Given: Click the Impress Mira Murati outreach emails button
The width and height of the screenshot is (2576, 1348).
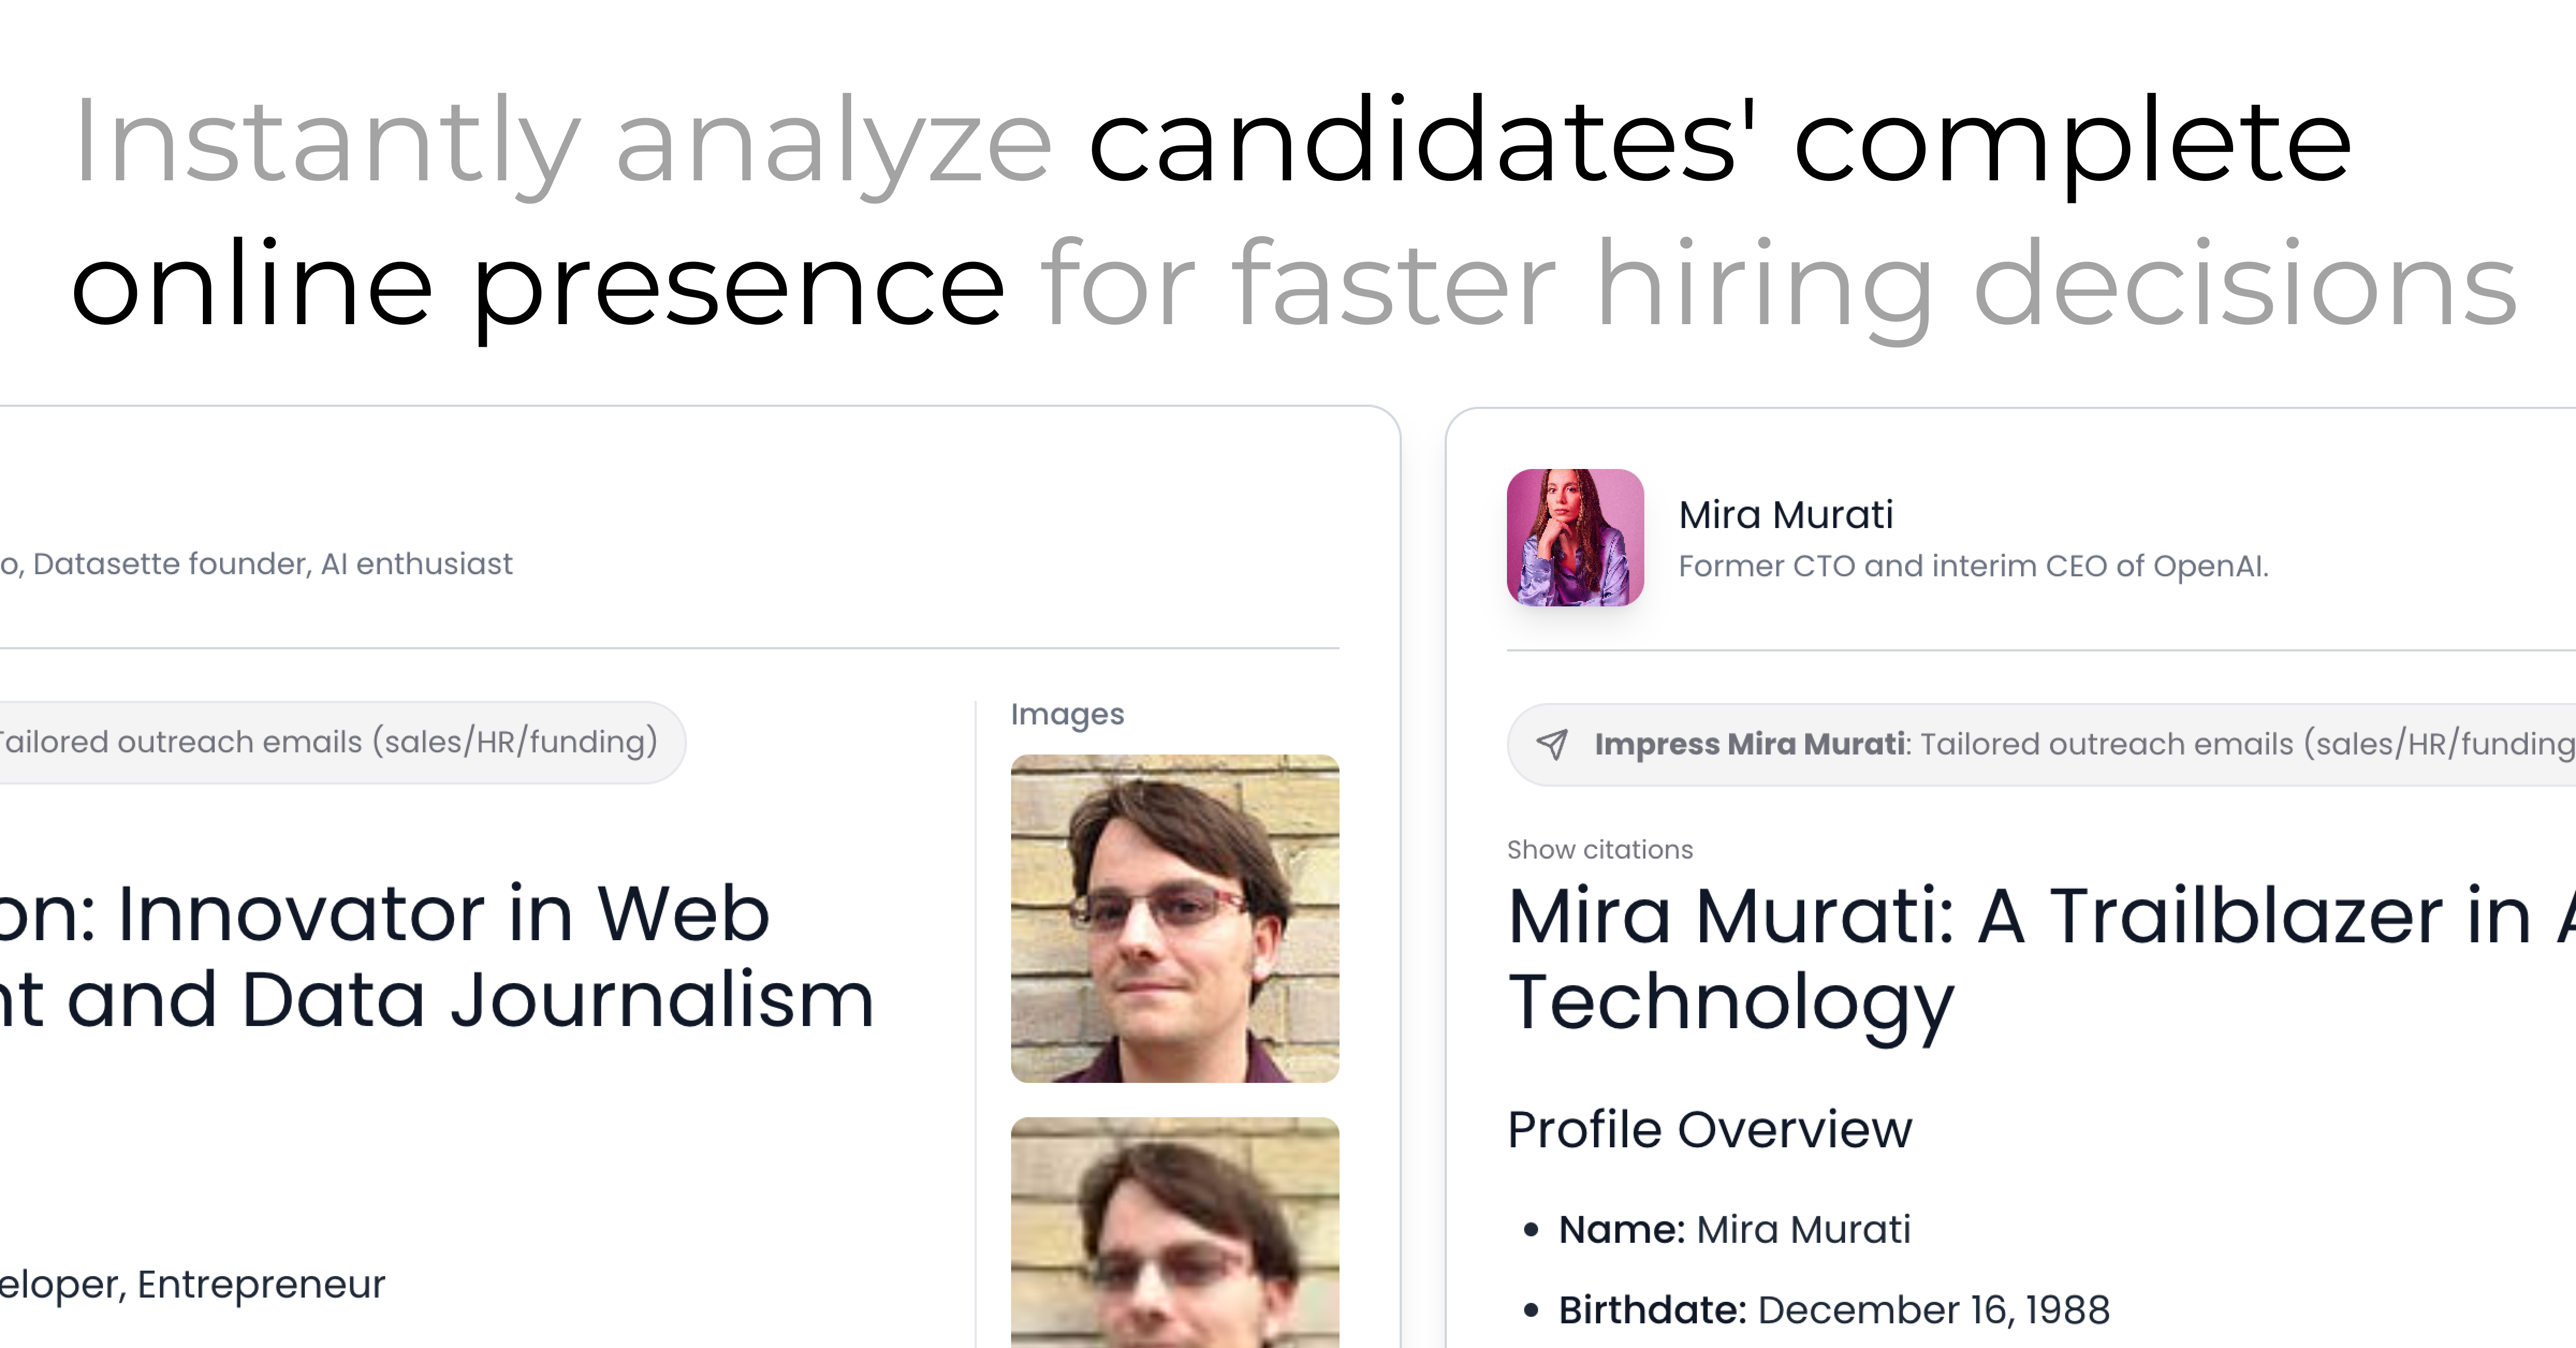Looking at the screenshot, I should (x=2041, y=744).
